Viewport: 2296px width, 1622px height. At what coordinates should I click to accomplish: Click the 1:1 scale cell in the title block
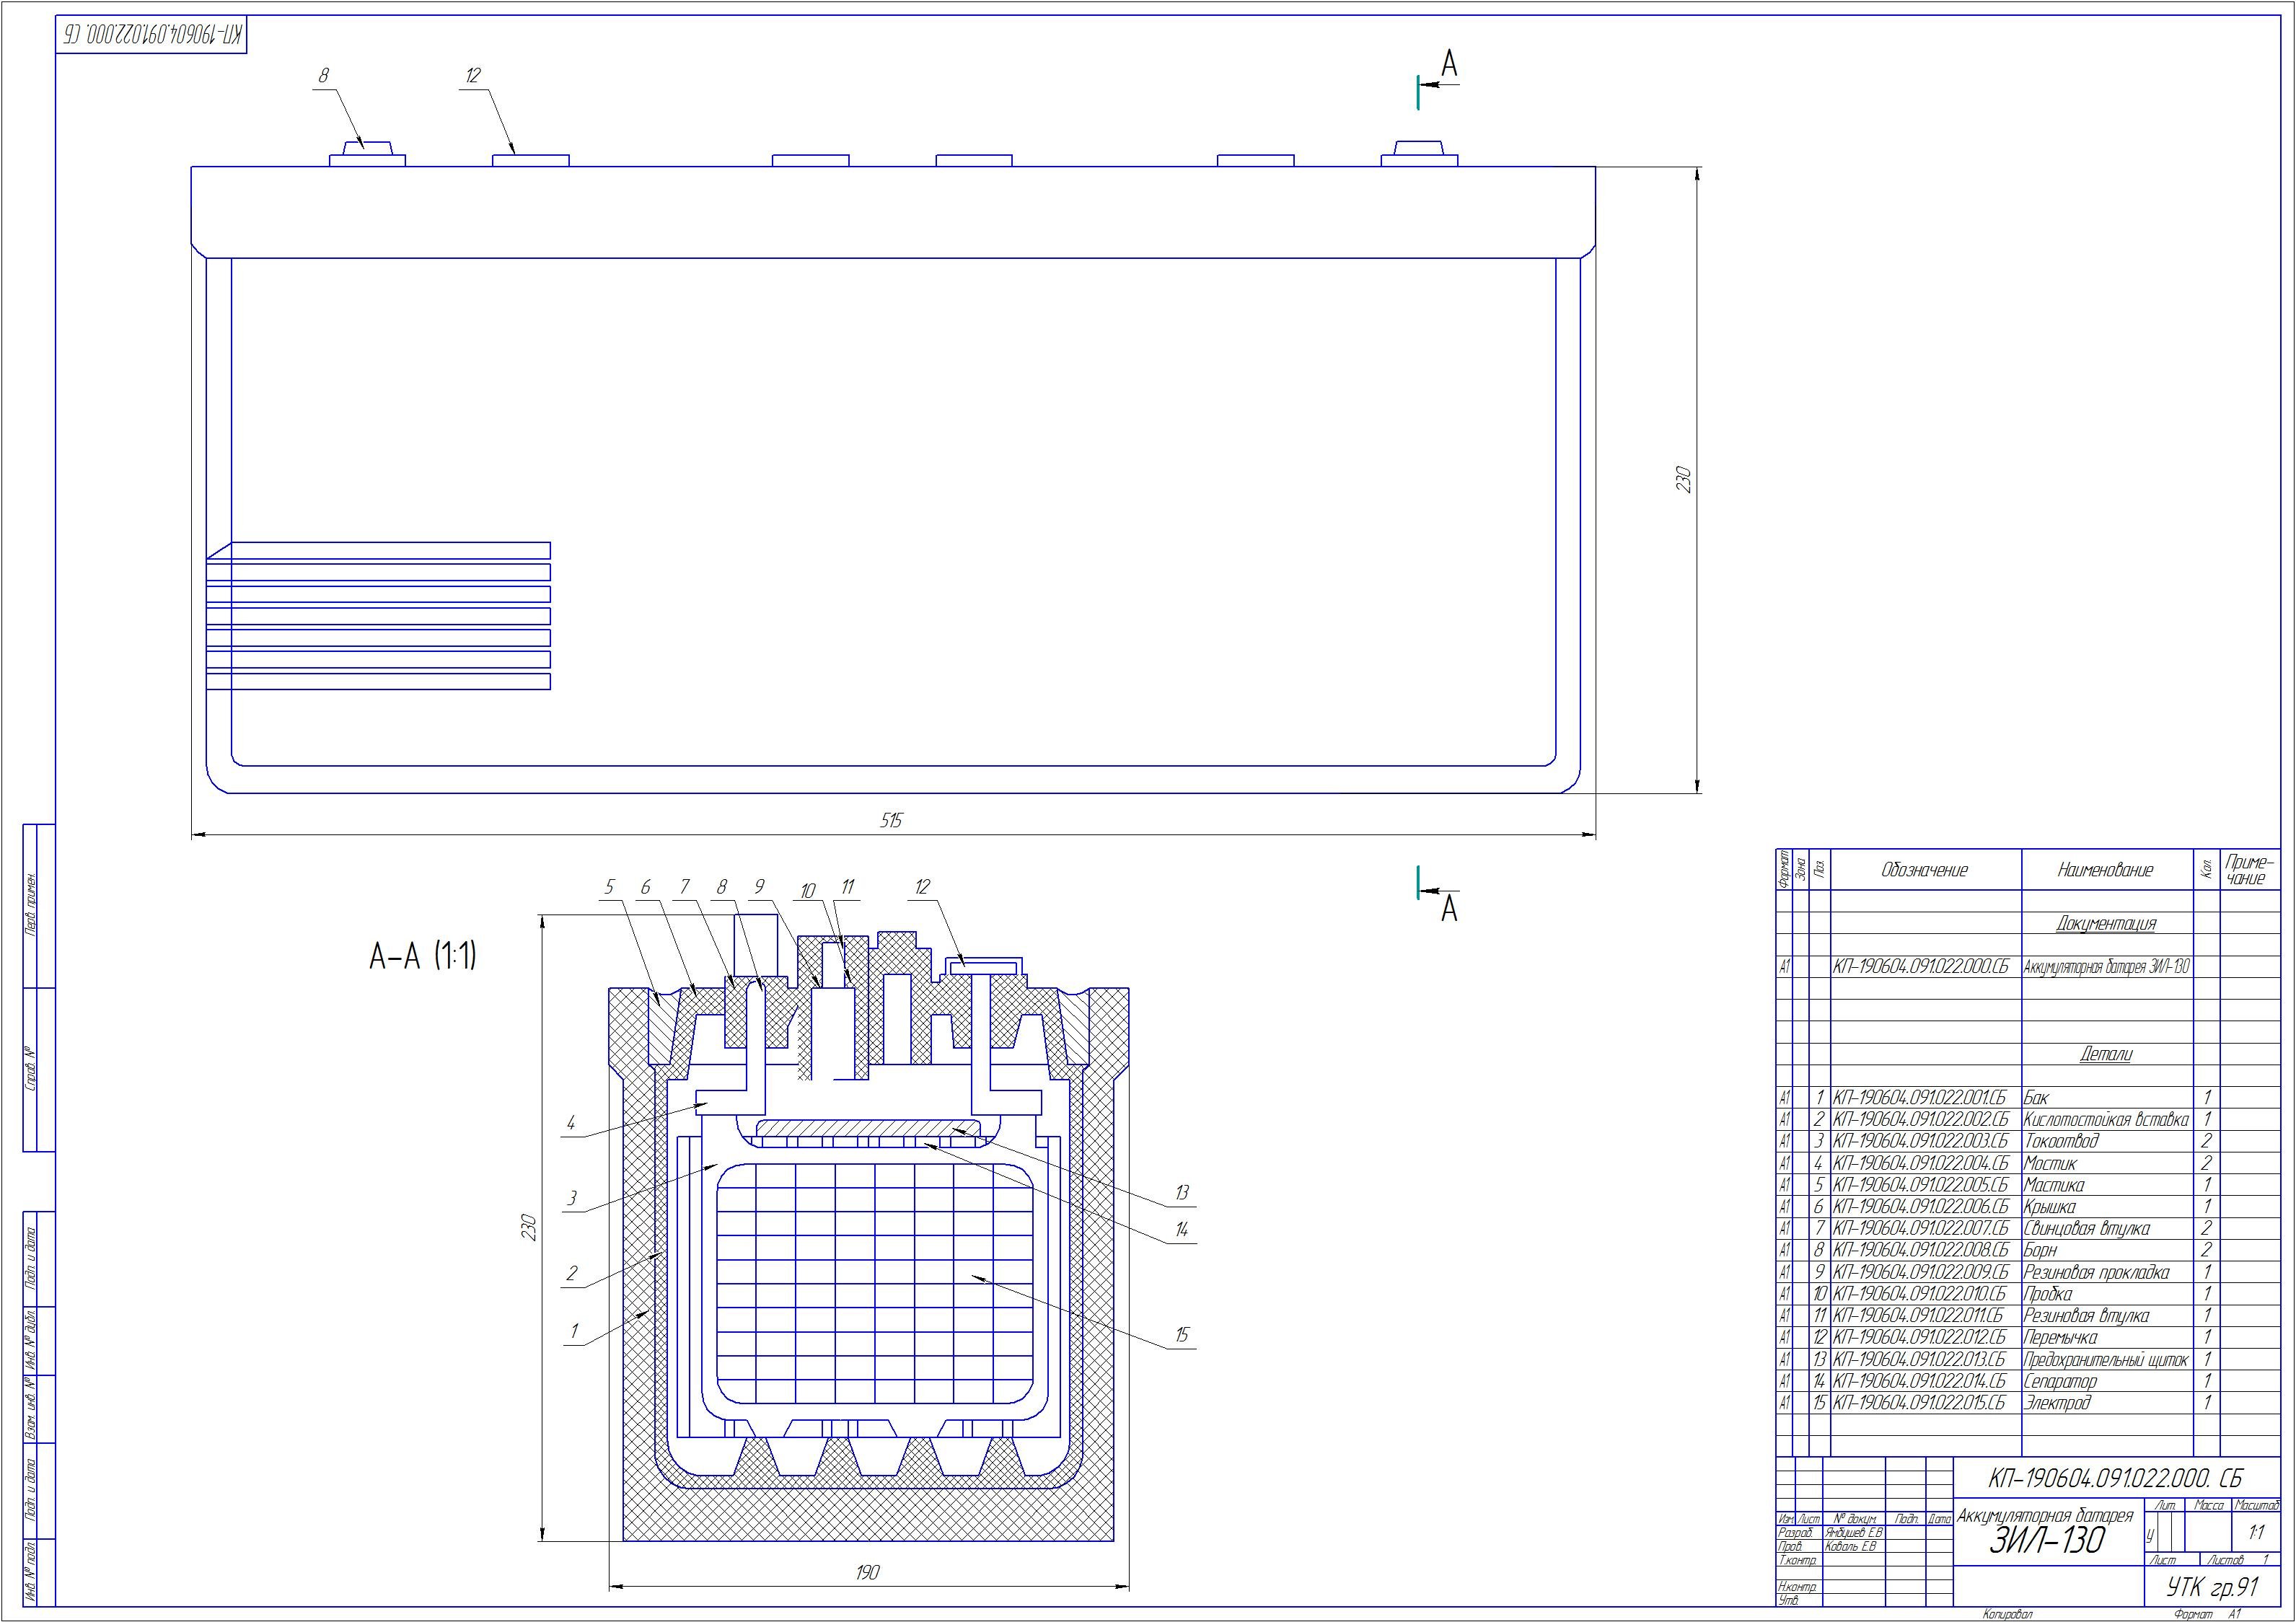click(x=2256, y=1533)
